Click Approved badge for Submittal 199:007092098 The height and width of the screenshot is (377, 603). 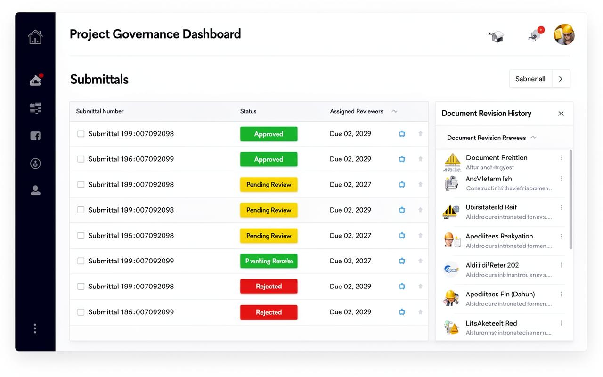(x=269, y=134)
